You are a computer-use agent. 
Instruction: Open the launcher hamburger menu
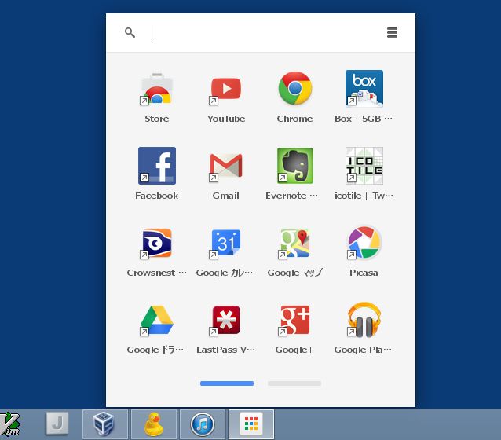coord(392,32)
